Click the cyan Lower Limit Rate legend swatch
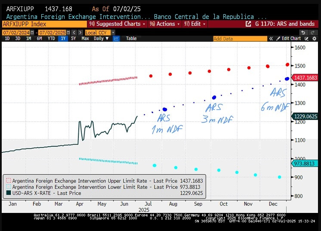Image resolution: width=321 pixels, height=231 pixels. [9, 187]
